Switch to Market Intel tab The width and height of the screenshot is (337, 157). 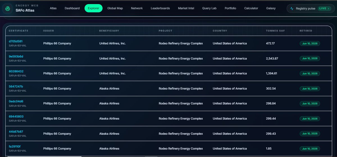click(186, 8)
